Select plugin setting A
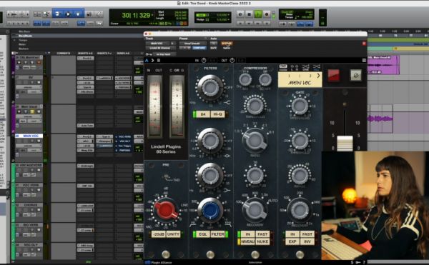The height and width of the screenshot is (265, 429). [147, 61]
